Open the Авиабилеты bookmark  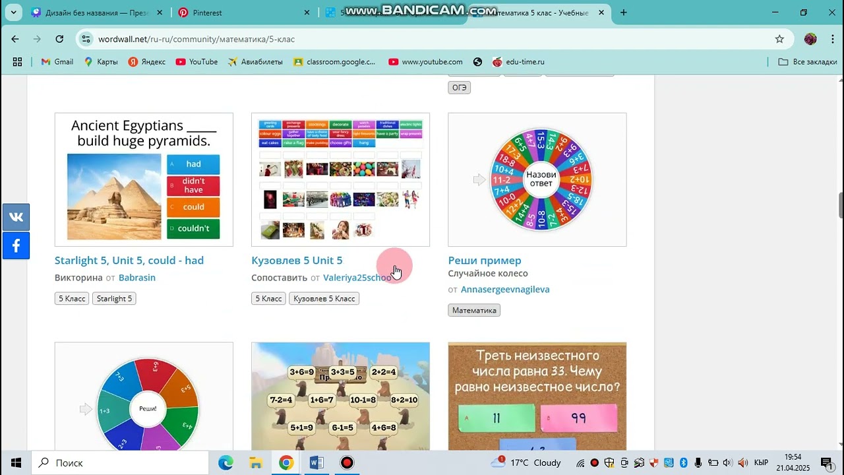(255, 61)
